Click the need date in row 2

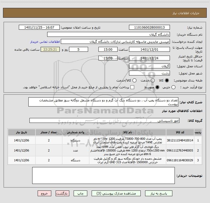point(22,150)
